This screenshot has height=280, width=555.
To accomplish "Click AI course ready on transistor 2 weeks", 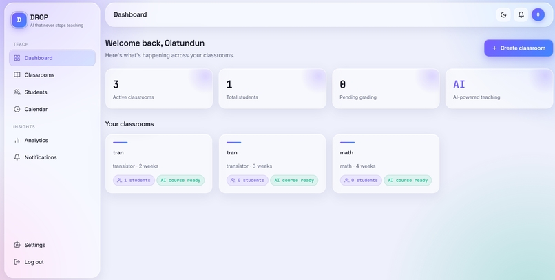I will (180, 181).
